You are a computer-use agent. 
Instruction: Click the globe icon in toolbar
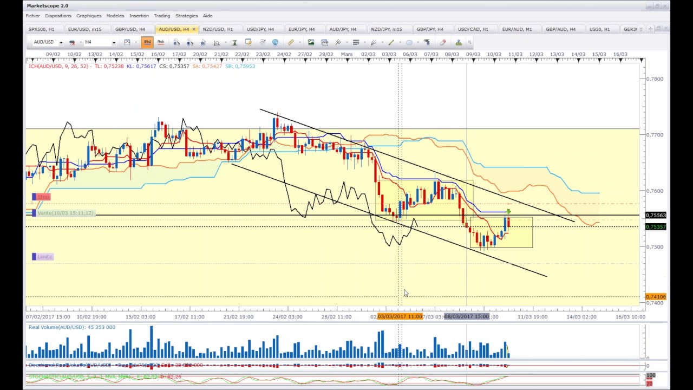tap(275, 42)
